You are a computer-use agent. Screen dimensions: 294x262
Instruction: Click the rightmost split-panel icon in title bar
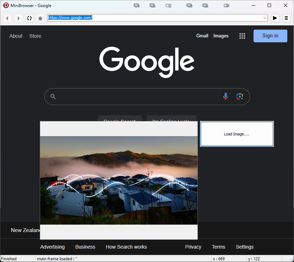226,5
